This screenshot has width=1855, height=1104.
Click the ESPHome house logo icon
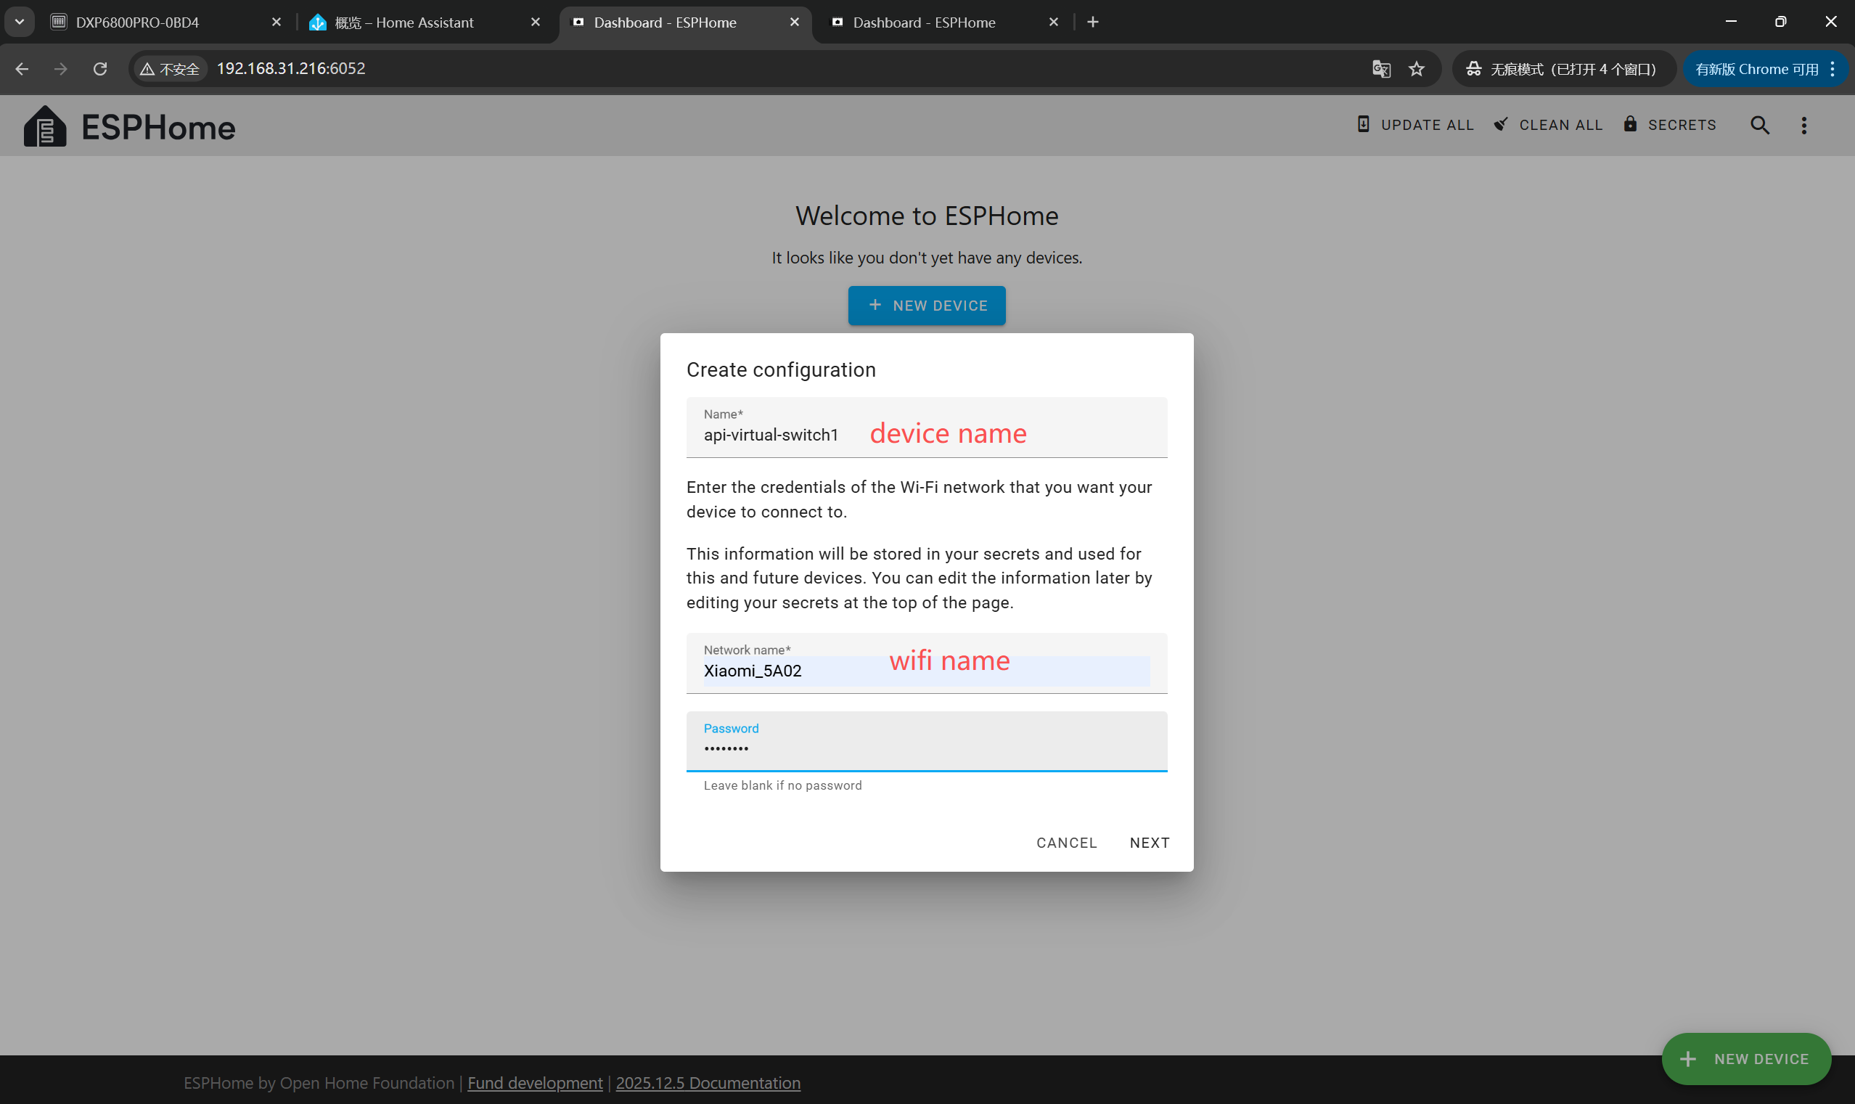[x=44, y=126]
